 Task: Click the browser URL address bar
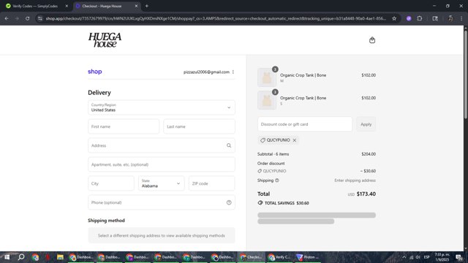coord(216,18)
